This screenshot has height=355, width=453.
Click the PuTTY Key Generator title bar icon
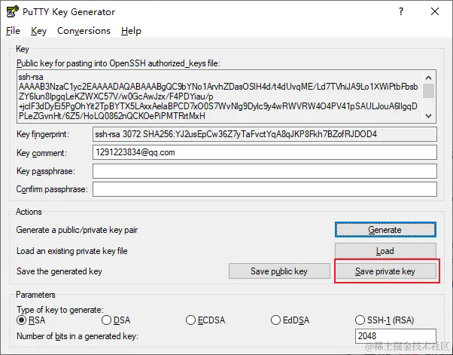tap(11, 11)
